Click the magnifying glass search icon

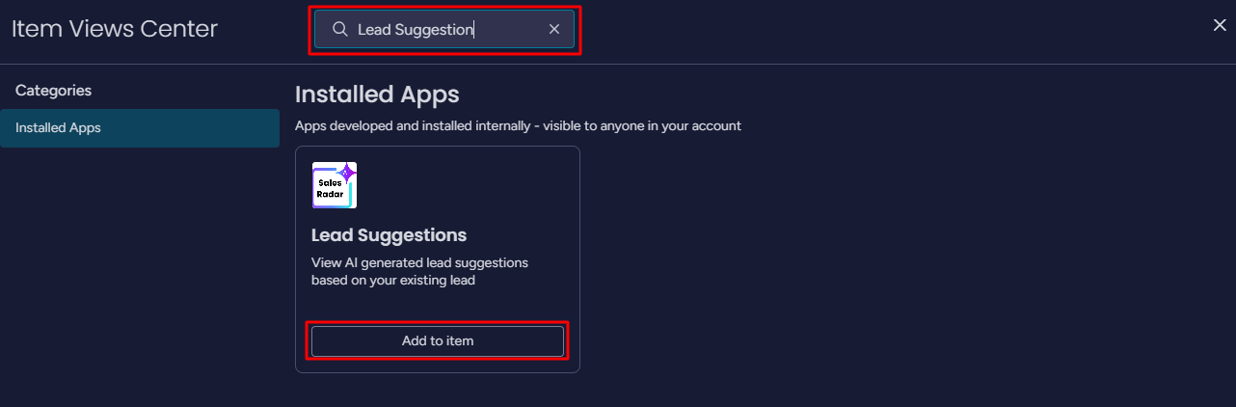[339, 29]
